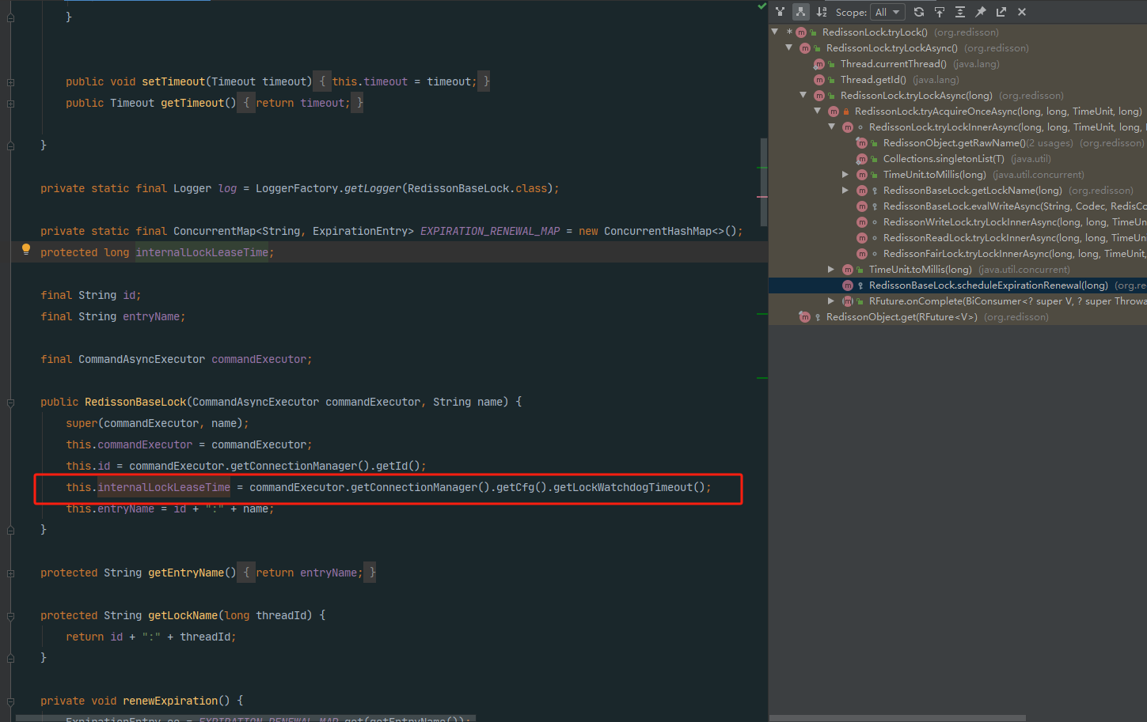Pin the hierarchy tab

click(x=981, y=12)
